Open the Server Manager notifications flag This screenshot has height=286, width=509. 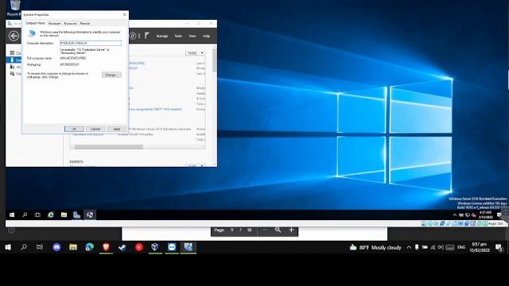click(146, 36)
